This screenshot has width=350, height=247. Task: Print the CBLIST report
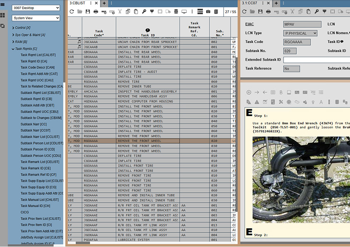pyautogui.click(x=96, y=12)
